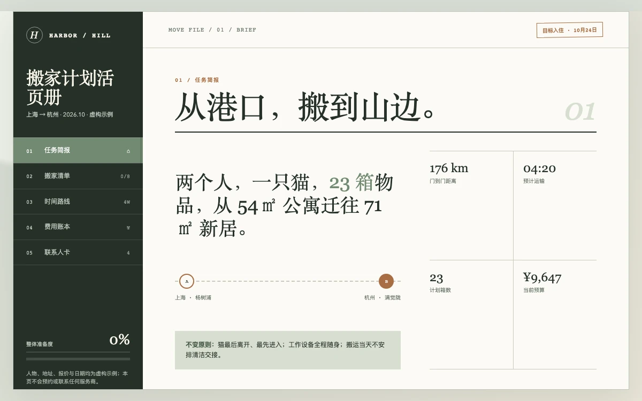The image size is (642, 401).
Task: Click the 不变原则 note box
Action: (x=288, y=350)
